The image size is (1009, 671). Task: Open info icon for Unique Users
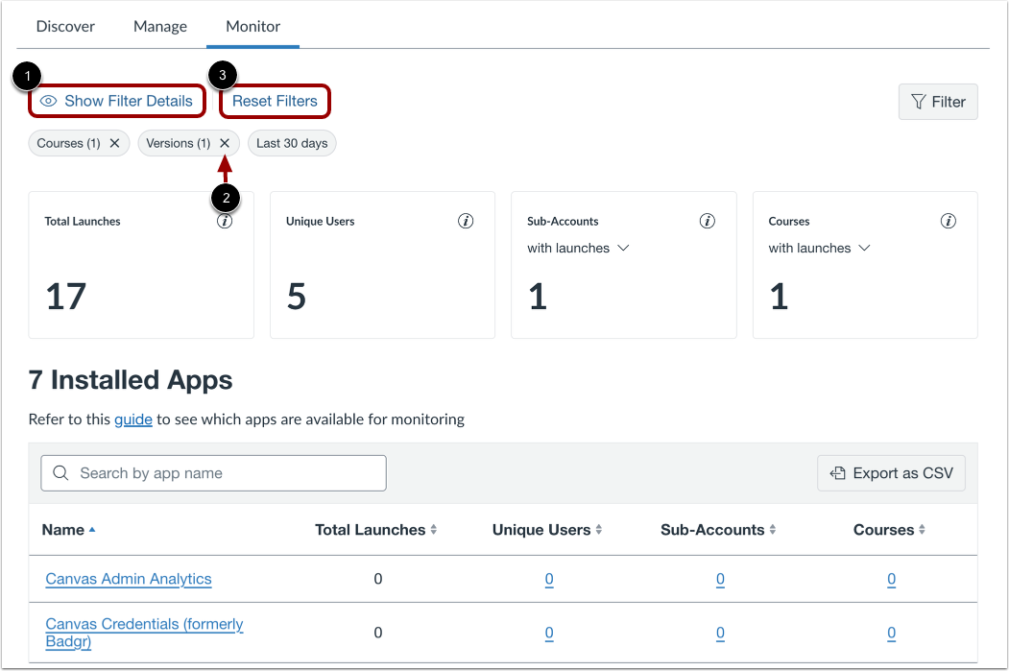466,222
